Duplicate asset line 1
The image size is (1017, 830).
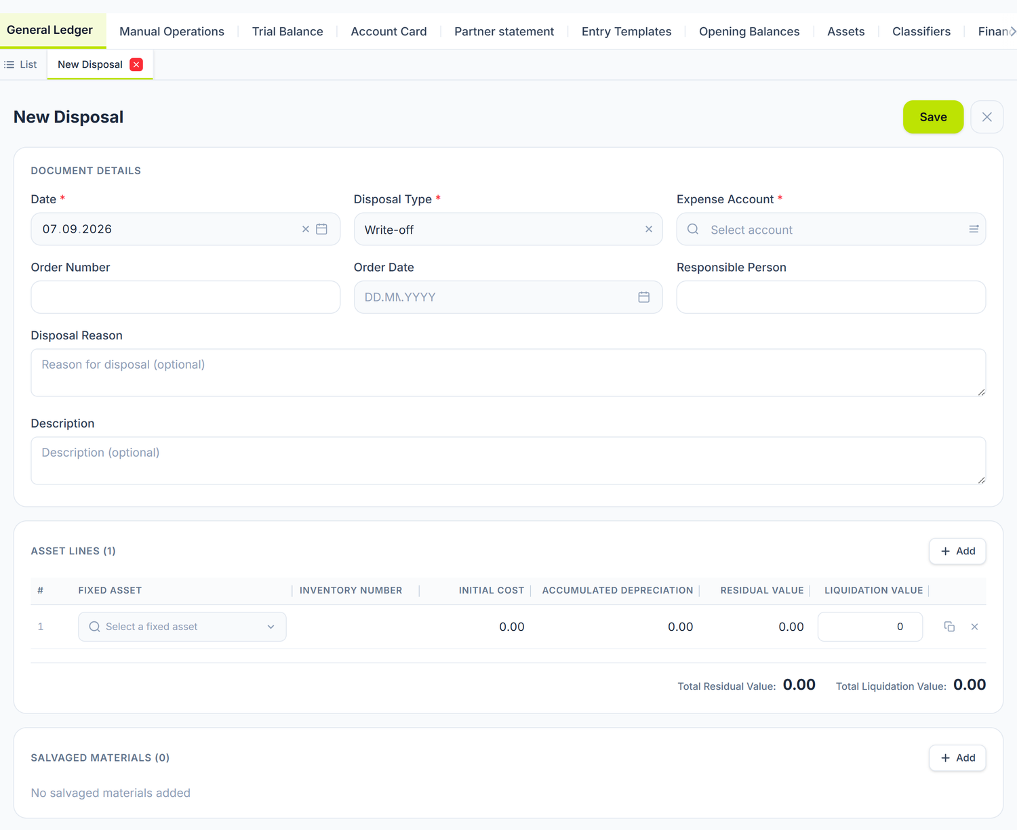coord(949,627)
